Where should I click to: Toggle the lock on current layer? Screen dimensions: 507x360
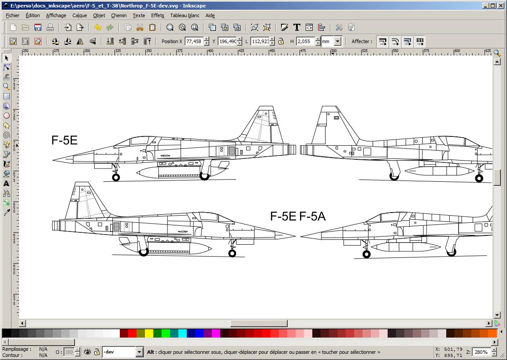pyautogui.click(x=96, y=352)
